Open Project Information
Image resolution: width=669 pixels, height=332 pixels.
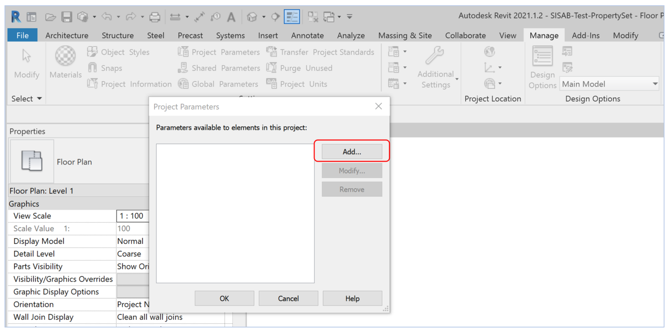[x=129, y=84]
